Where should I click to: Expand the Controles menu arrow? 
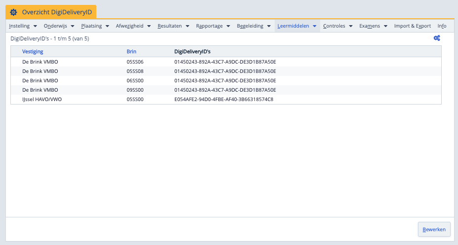pyautogui.click(x=351, y=26)
